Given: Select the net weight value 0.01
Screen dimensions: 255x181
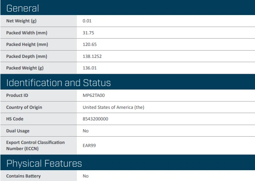Looking at the screenshot, I should [x=87, y=21].
